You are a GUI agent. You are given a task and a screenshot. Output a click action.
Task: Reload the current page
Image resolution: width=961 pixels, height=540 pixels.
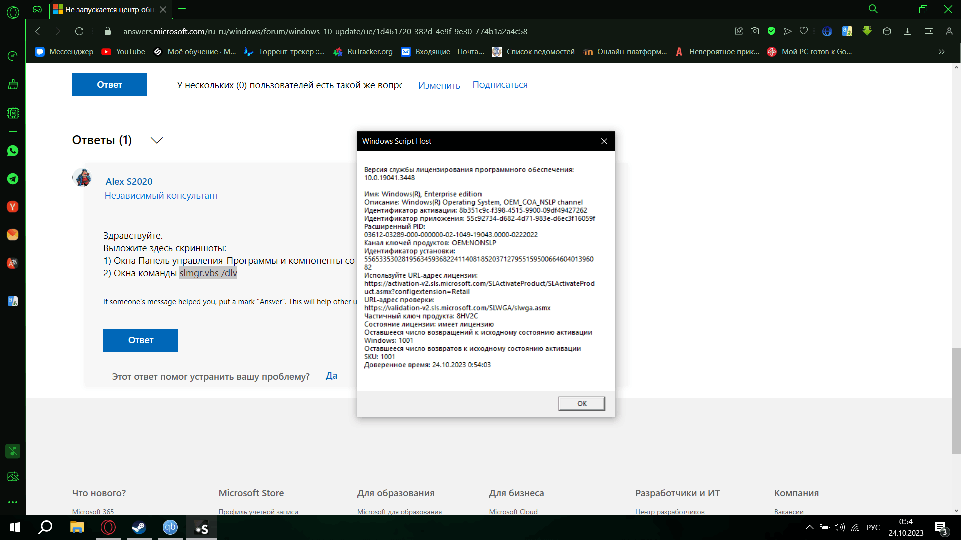point(79,31)
